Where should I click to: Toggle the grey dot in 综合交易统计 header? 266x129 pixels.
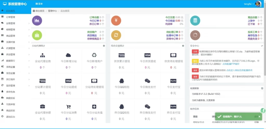[x=183, y=46]
